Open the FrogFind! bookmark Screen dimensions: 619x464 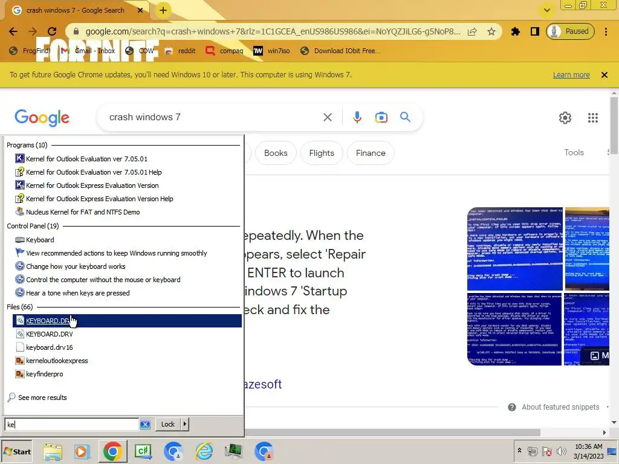[x=30, y=51]
